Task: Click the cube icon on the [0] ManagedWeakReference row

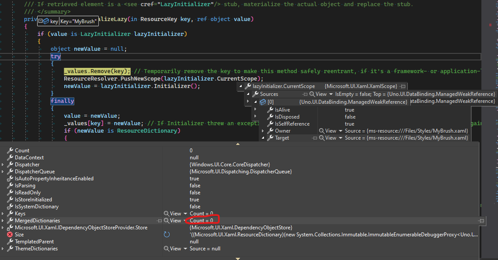Action: click(263, 102)
